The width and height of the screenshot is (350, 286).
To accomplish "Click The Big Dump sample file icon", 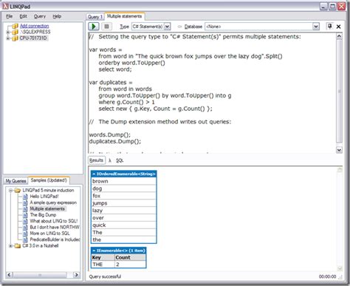I will pyautogui.click(x=25, y=215).
